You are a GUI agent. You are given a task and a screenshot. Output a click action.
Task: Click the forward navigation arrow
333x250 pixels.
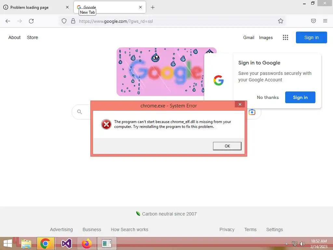pyautogui.click(x=20, y=21)
